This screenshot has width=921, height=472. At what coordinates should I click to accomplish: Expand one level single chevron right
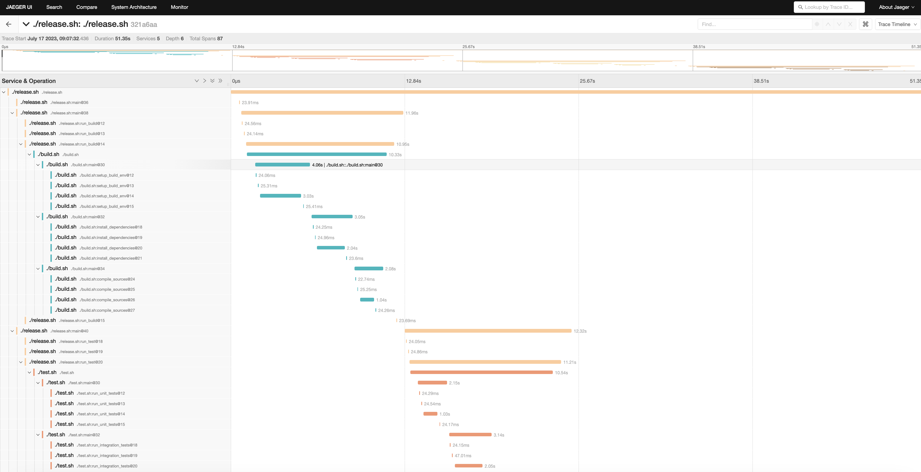204,81
